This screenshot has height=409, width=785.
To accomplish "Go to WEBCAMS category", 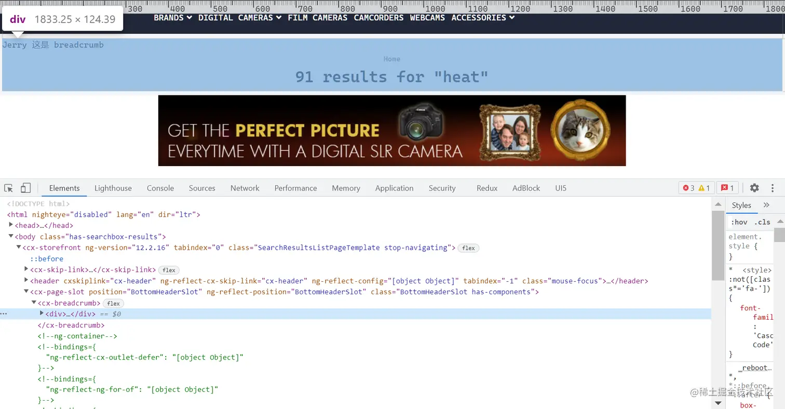I will pyautogui.click(x=427, y=18).
